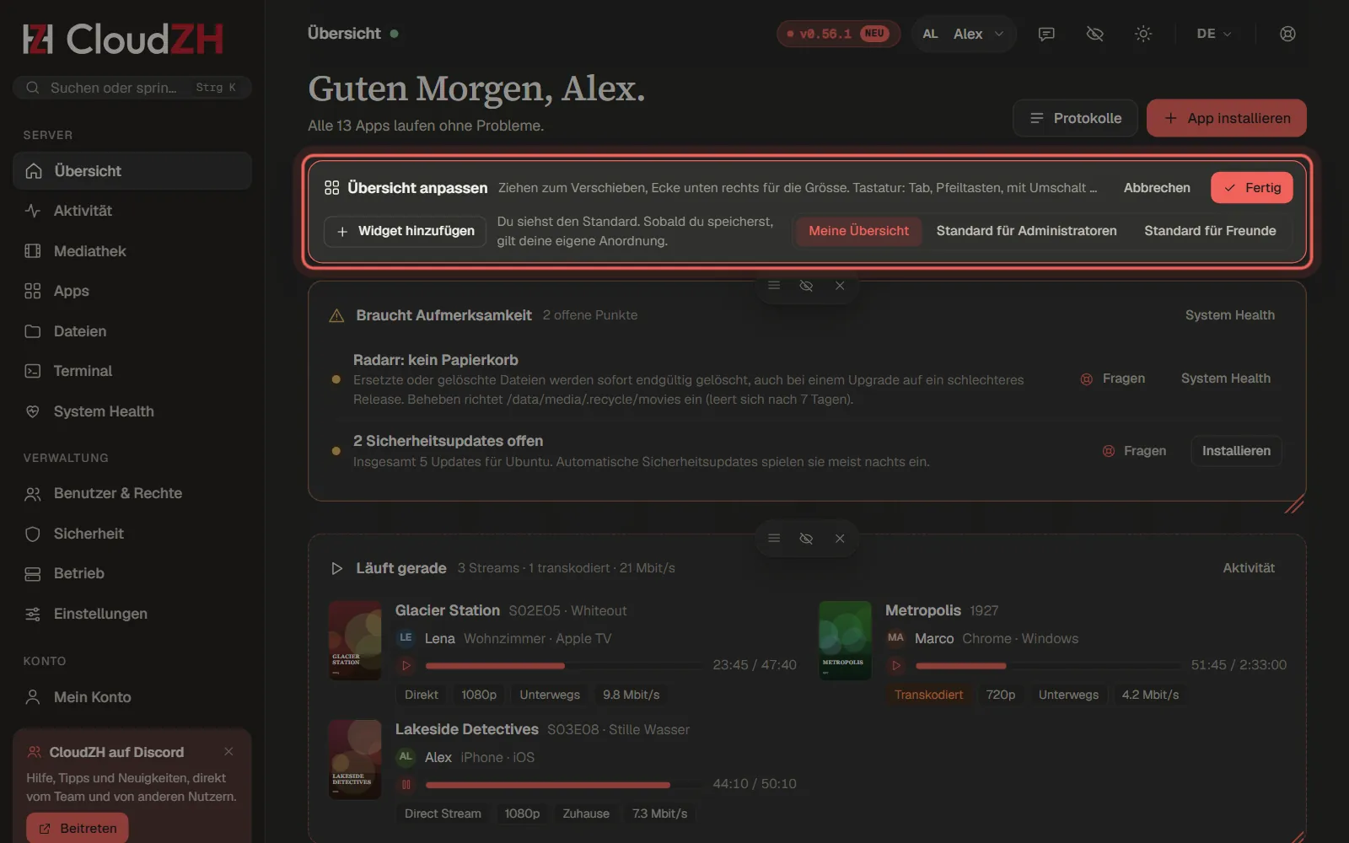Open Mediathek in the sidebar
The width and height of the screenshot is (1349, 843).
(132, 251)
